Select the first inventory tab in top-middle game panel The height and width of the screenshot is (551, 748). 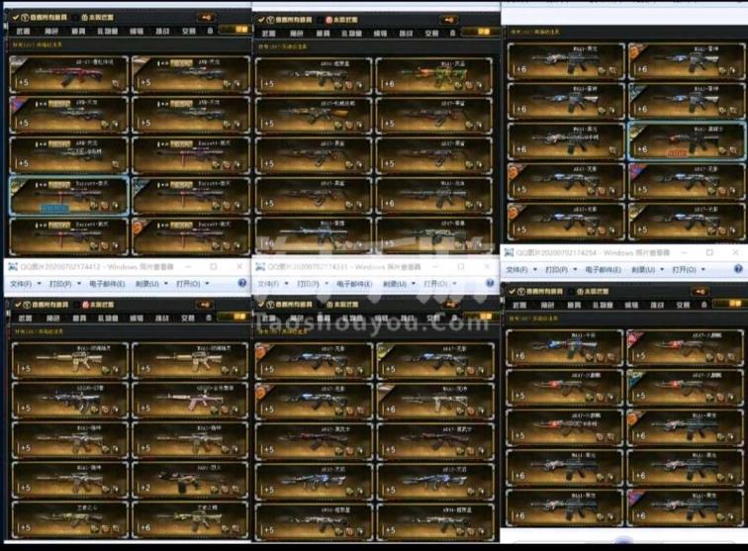pos(268,34)
